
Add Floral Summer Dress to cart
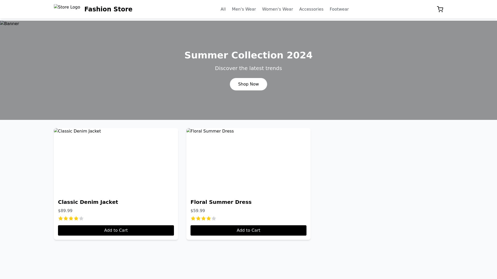click(x=248, y=230)
